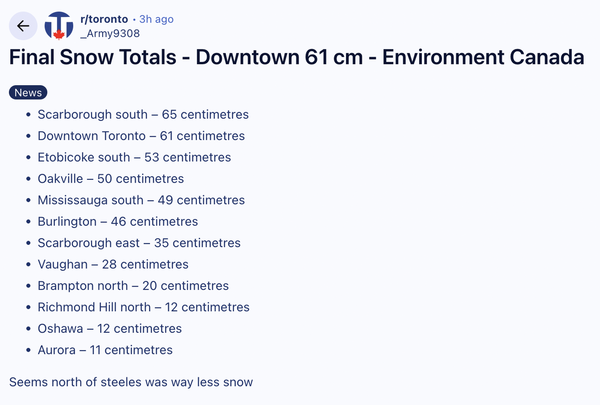The height and width of the screenshot is (405, 600).
Task: Select the Burlington 46 centimetres item
Action: click(118, 221)
